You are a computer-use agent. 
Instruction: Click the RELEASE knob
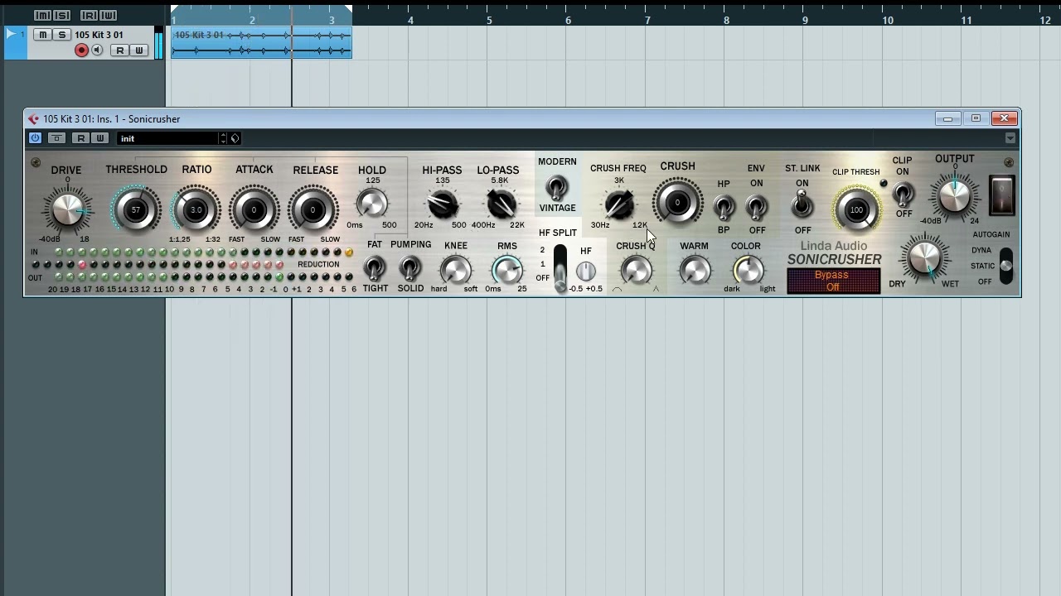(312, 209)
